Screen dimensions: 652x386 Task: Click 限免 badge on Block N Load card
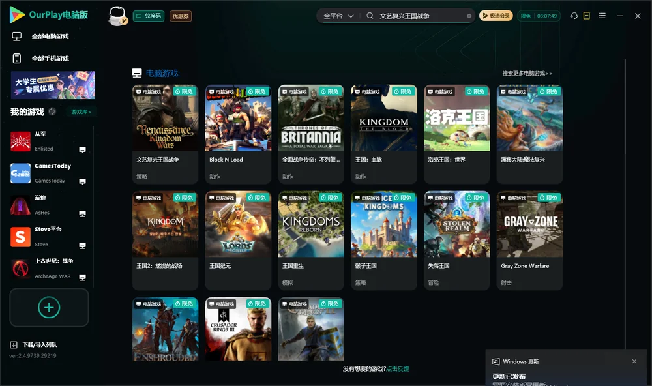(258, 91)
